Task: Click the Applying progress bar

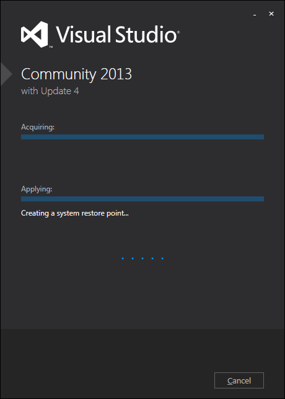Action: 142,199
